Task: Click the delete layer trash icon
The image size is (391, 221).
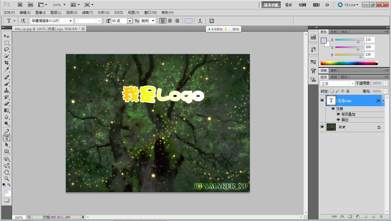Action: tap(381, 216)
